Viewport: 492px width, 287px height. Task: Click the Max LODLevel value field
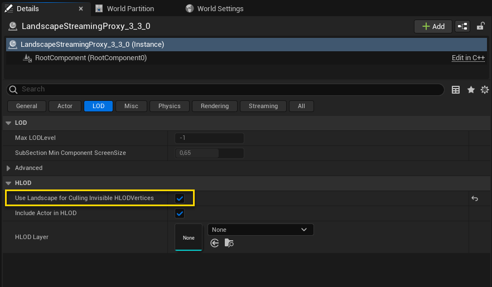[209, 138]
